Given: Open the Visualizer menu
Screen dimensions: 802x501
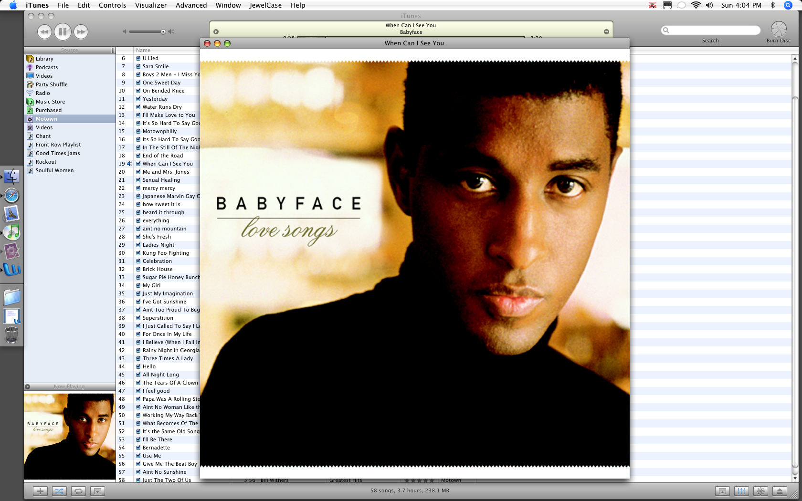Looking at the screenshot, I should 151,5.
